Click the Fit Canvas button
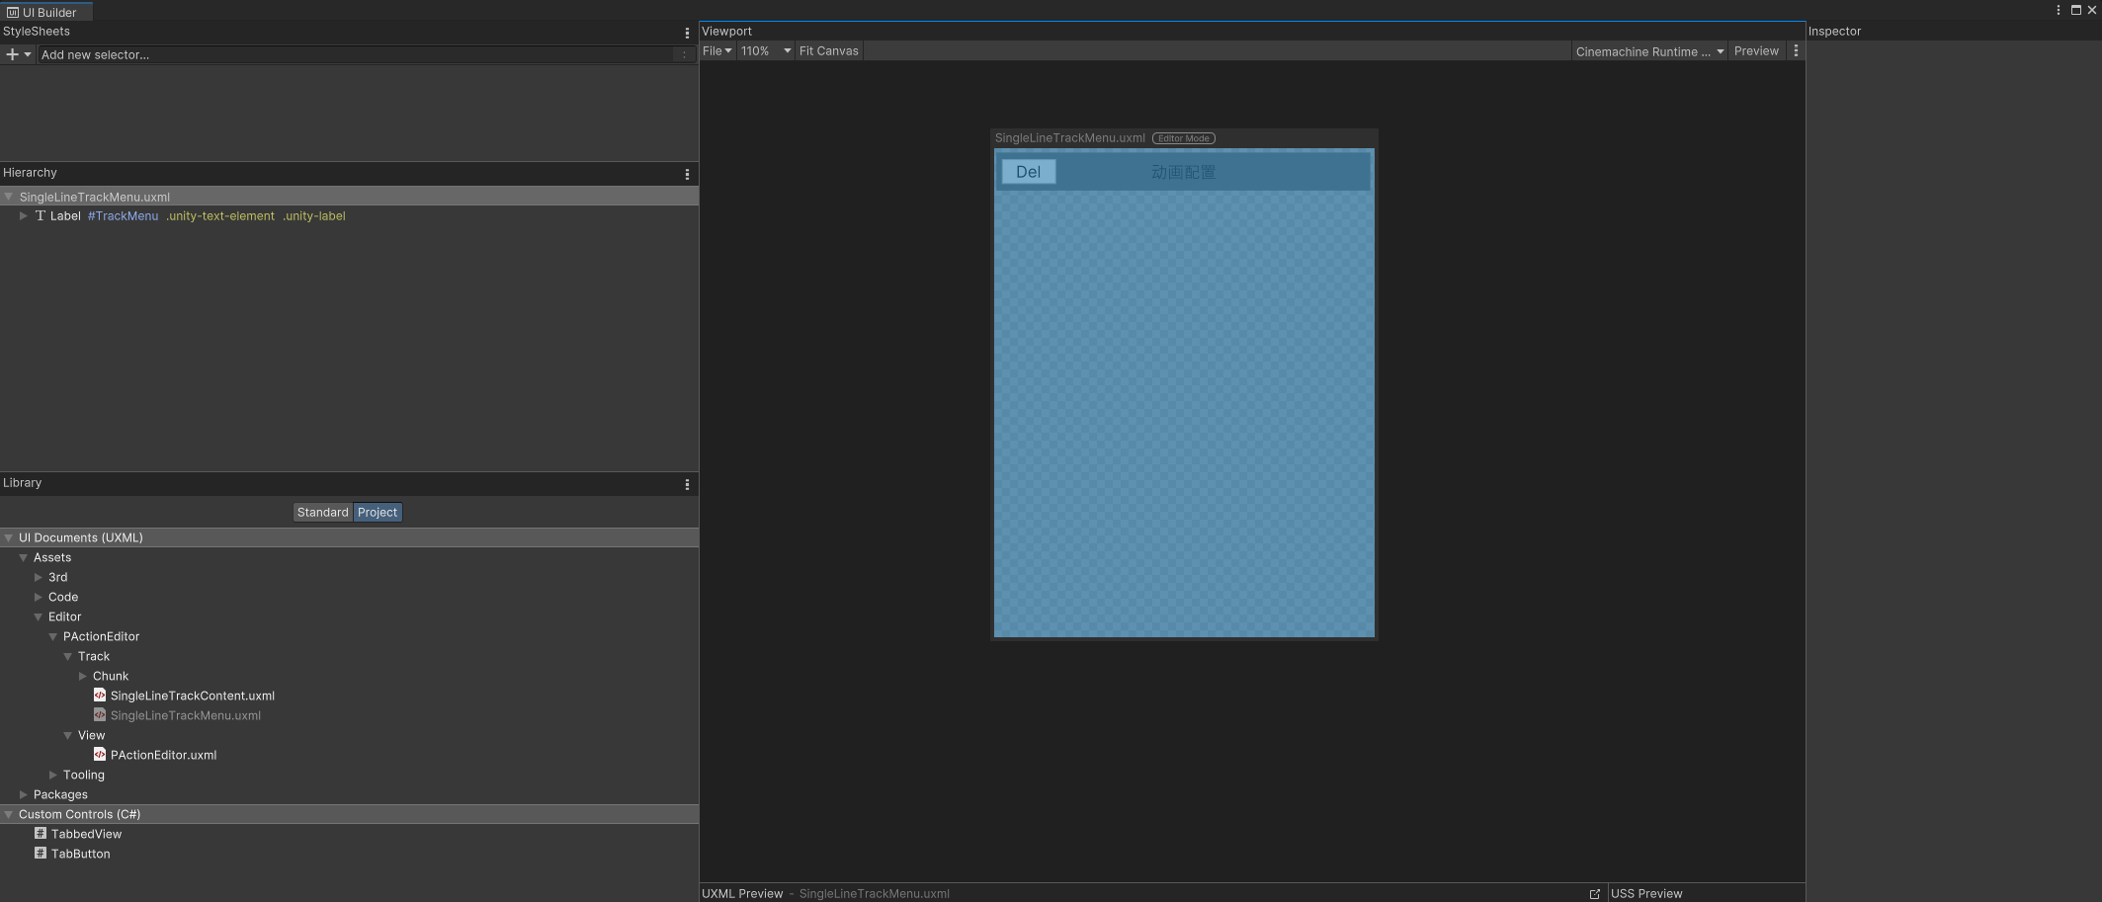 828,50
